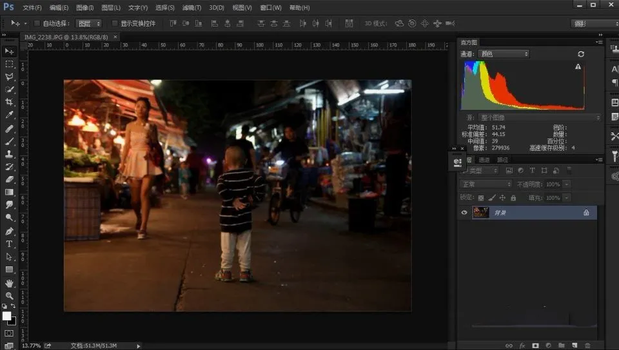Screen dimensions: 619x350
Task: Open the 通道 dropdown in histogram panel
Action: coord(504,54)
